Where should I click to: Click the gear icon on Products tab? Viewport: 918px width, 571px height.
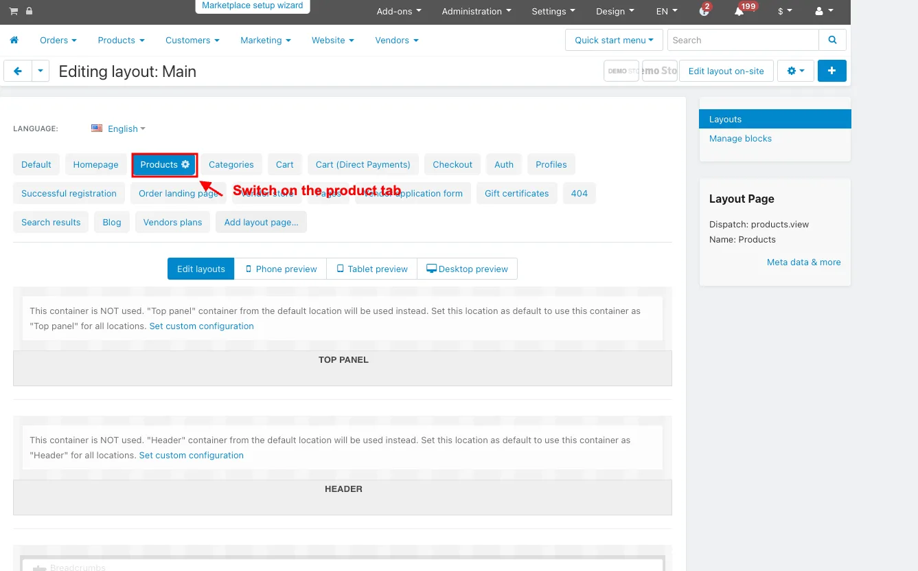click(x=185, y=164)
